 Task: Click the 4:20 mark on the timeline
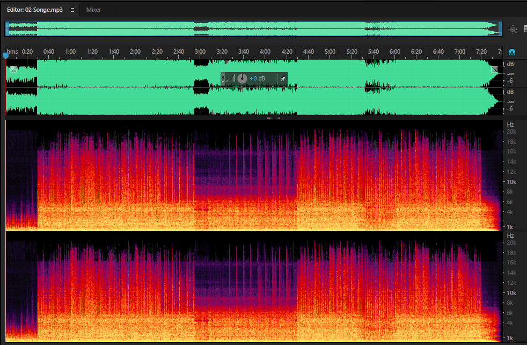tap(287, 52)
